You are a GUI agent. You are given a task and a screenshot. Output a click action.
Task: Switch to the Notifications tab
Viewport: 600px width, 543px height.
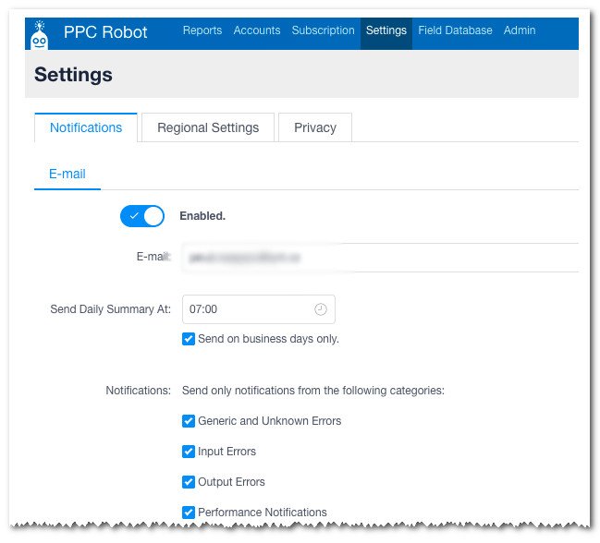click(86, 127)
